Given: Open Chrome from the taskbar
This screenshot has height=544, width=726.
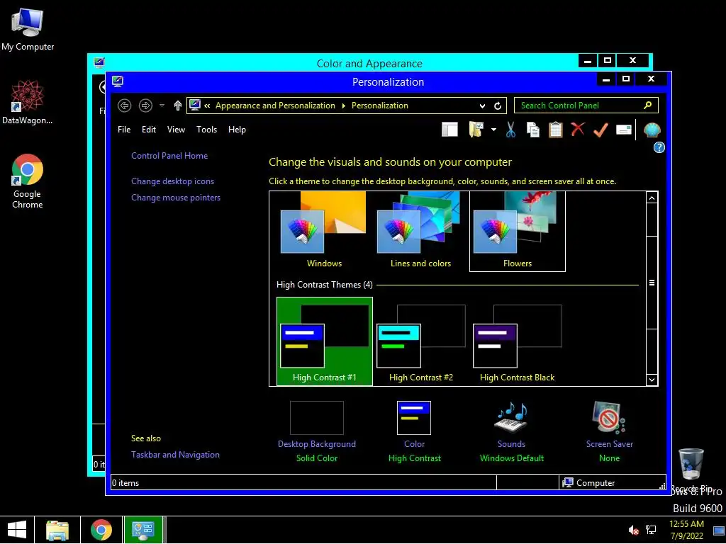Looking at the screenshot, I should click(101, 530).
